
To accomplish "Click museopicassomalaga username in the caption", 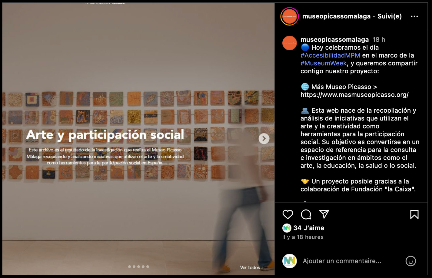I will pyautogui.click(x=334, y=40).
